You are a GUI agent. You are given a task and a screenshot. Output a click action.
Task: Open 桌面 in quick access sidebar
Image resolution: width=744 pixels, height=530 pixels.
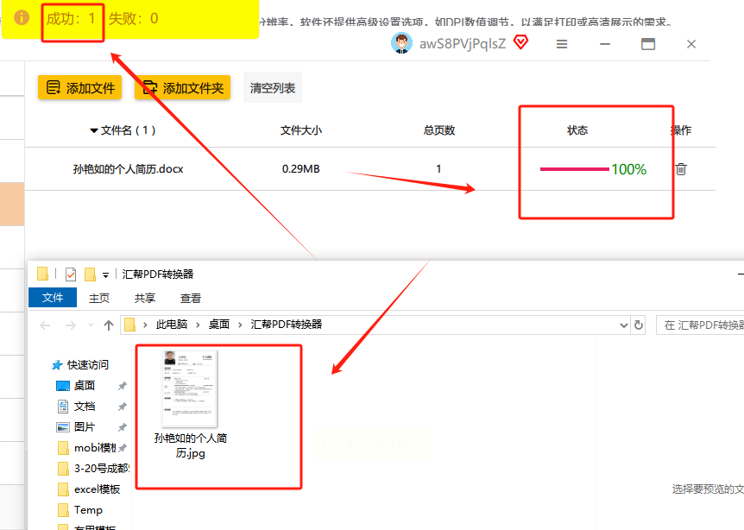coord(85,385)
